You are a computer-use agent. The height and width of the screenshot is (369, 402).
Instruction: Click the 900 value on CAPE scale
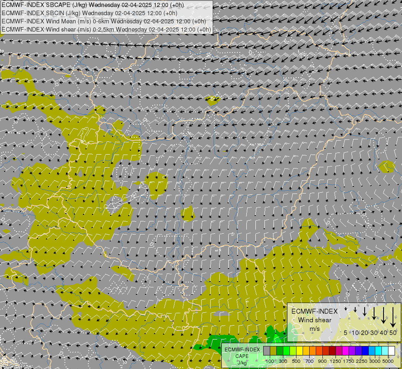point(322,361)
